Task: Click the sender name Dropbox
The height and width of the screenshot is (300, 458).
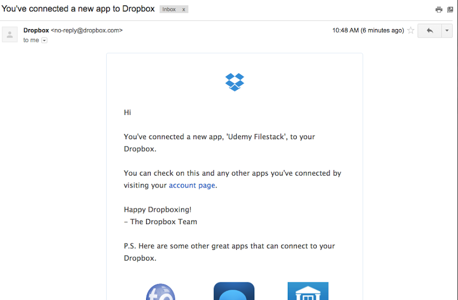Action: (x=36, y=30)
